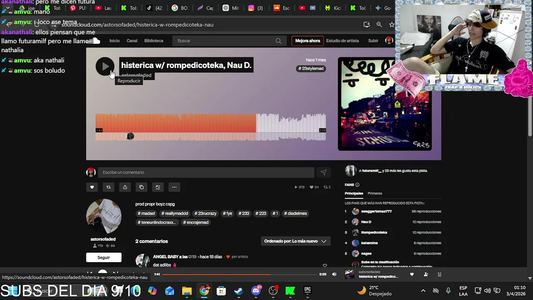Launch Steam from the taskbar

[x=239, y=290]
